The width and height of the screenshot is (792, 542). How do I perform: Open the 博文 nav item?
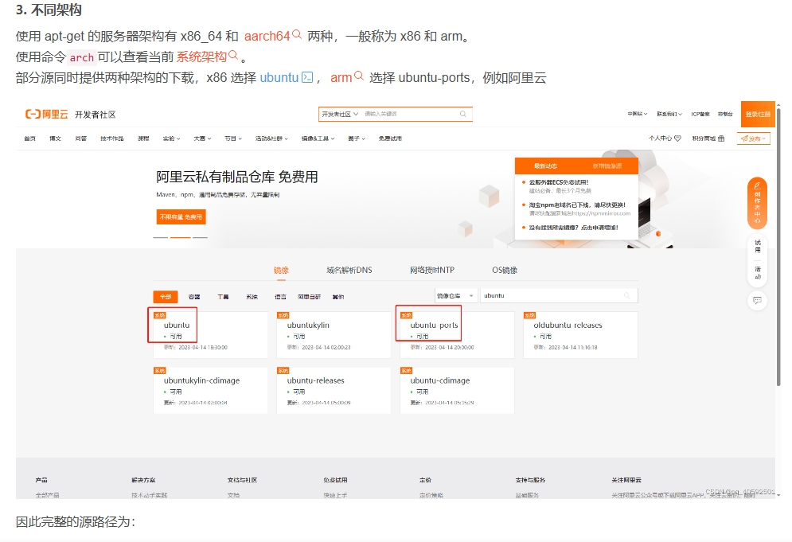point(55,138)
